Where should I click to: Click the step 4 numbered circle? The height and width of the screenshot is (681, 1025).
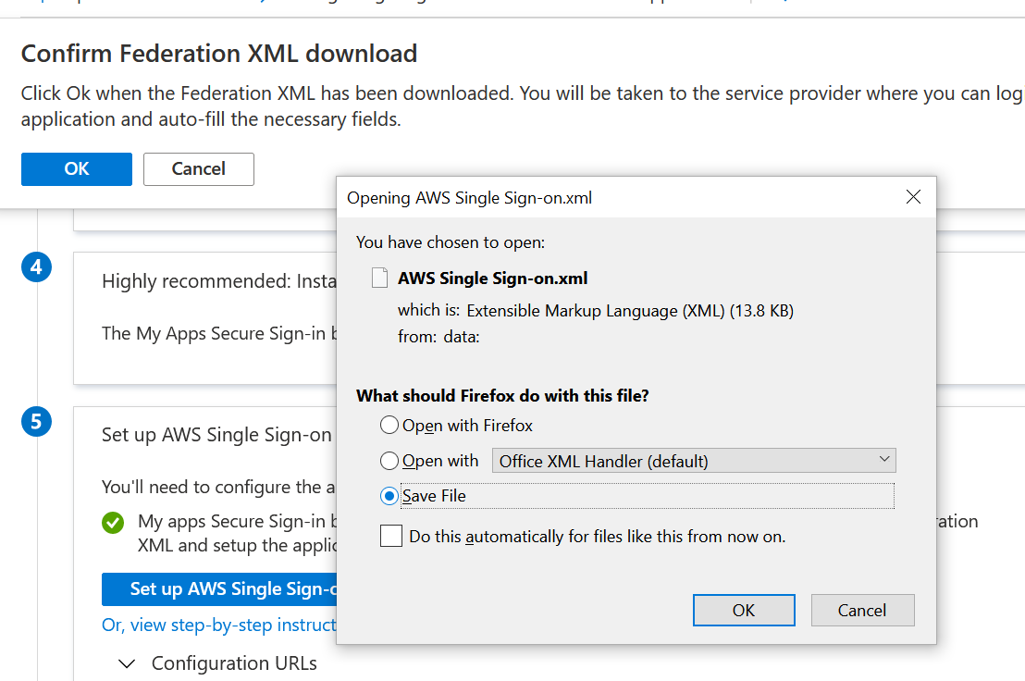37,266
